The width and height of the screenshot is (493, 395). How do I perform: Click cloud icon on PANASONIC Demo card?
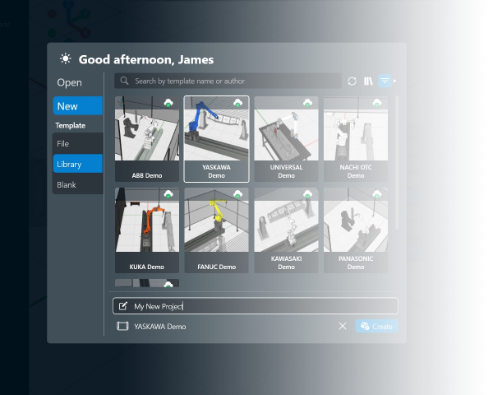click(377, 194)
